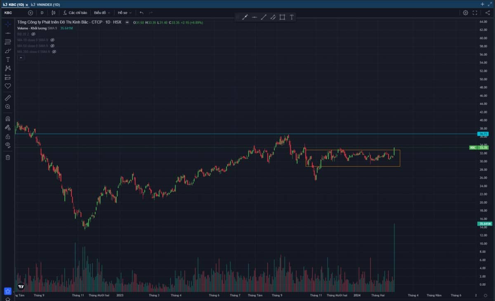Open the prediction and measurement tools
The height and width of the screenshot is (301, 495).
(x=8, y=78)
